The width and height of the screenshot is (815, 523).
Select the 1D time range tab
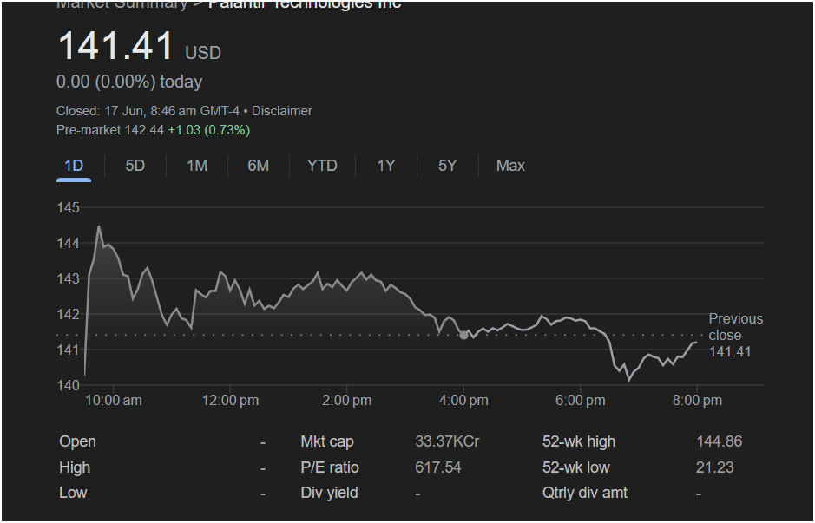73,166
